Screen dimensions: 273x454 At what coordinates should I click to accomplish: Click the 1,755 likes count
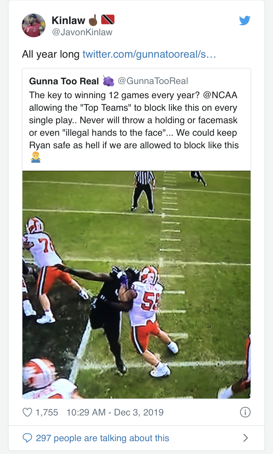pos(46,412)
